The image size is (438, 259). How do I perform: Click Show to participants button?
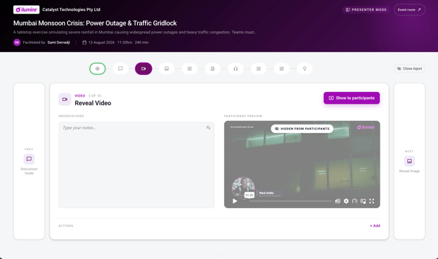pos(352,98)
